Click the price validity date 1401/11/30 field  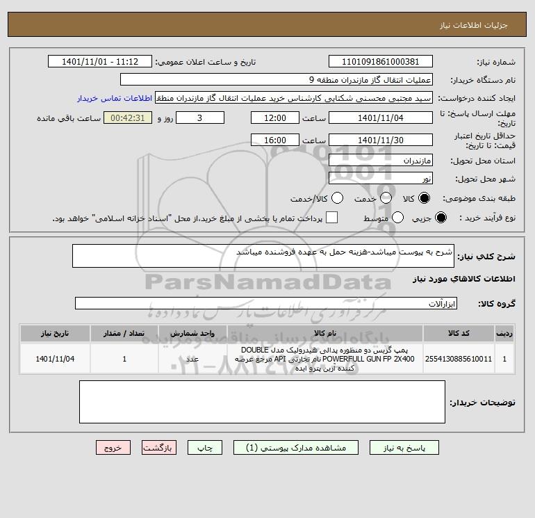pyautogui.click(x=381, y=140)
